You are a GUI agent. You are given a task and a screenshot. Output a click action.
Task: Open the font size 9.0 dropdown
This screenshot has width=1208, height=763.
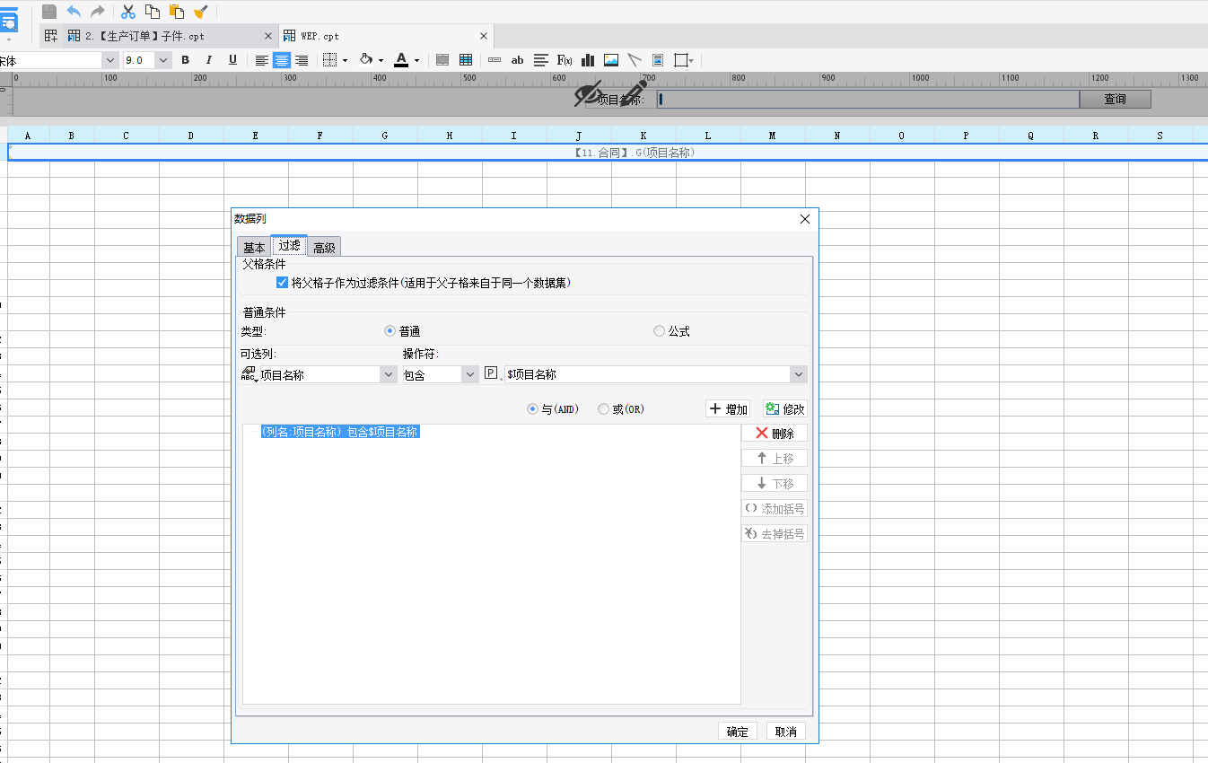pyautogui.click(x=163, y=60)
